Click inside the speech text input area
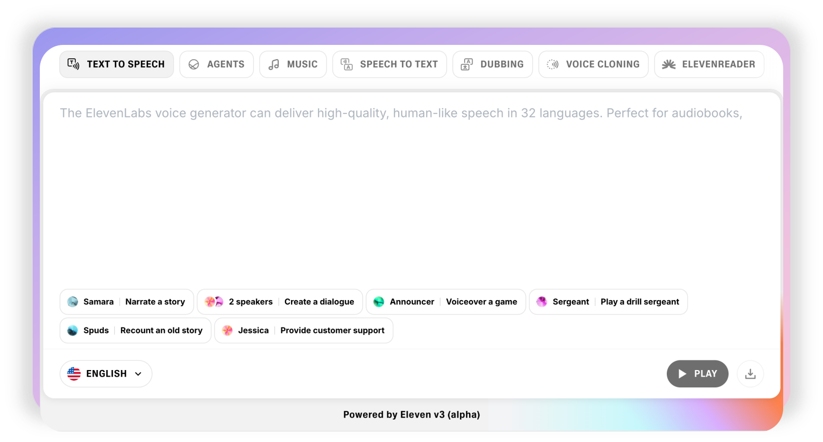823x442 pixels. tap(411, 189)
